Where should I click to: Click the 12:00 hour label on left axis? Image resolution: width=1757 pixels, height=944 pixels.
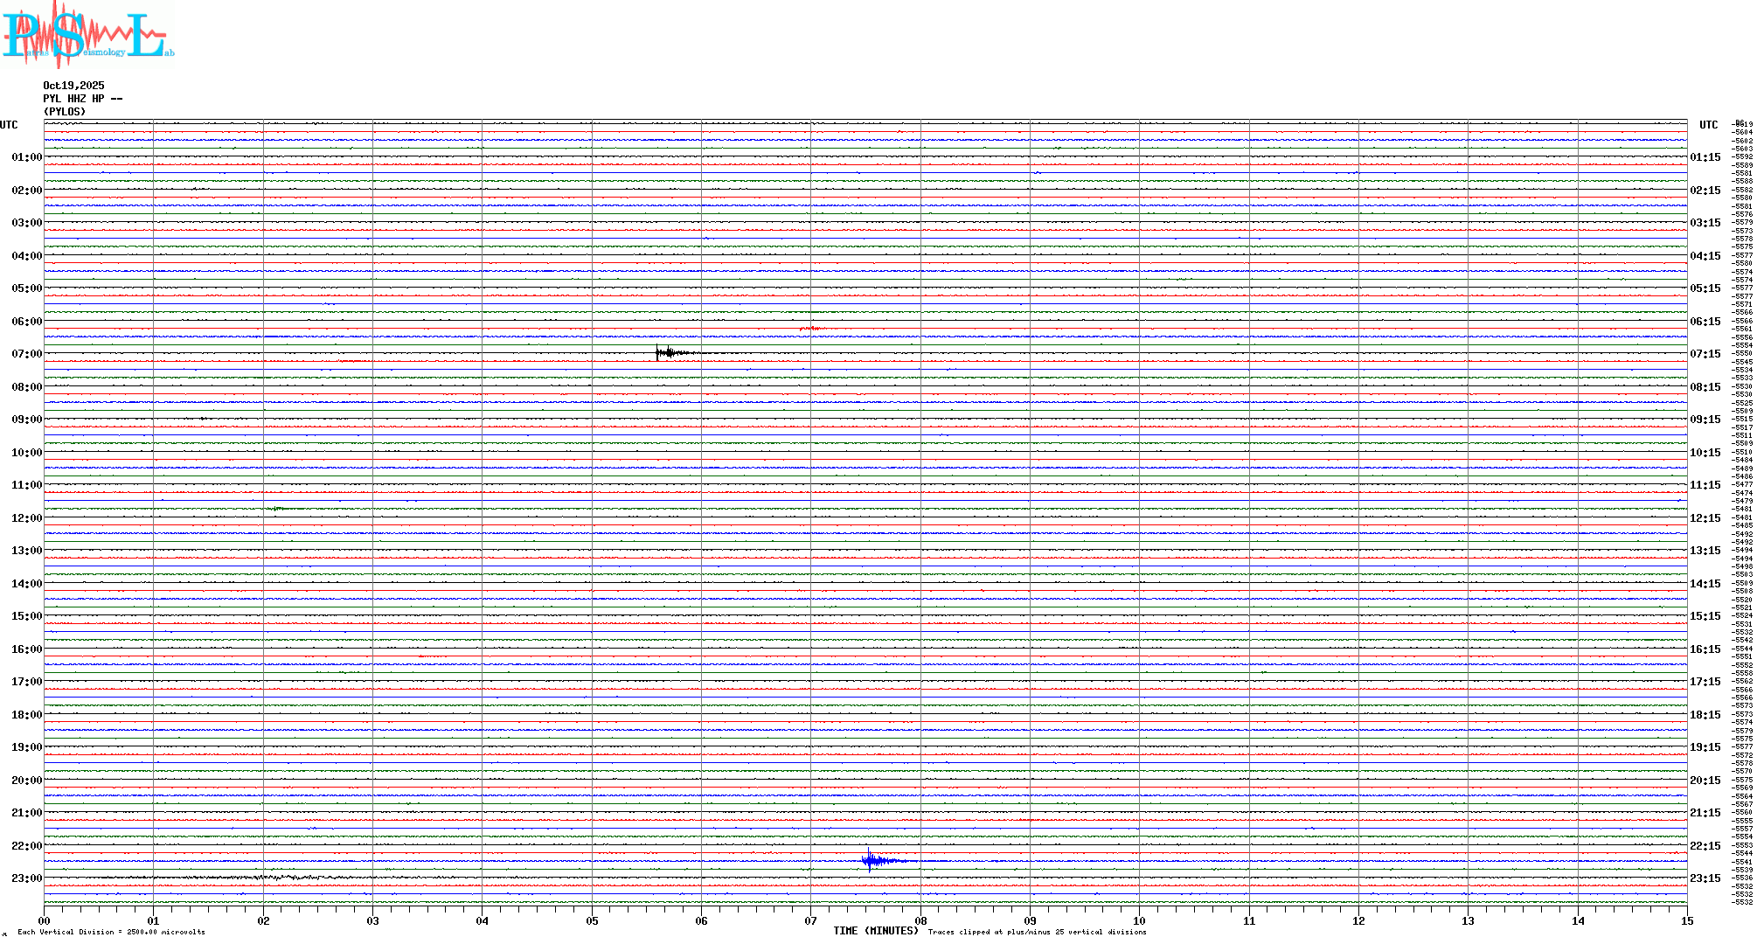pyautogui.click(x=26, y=518)
